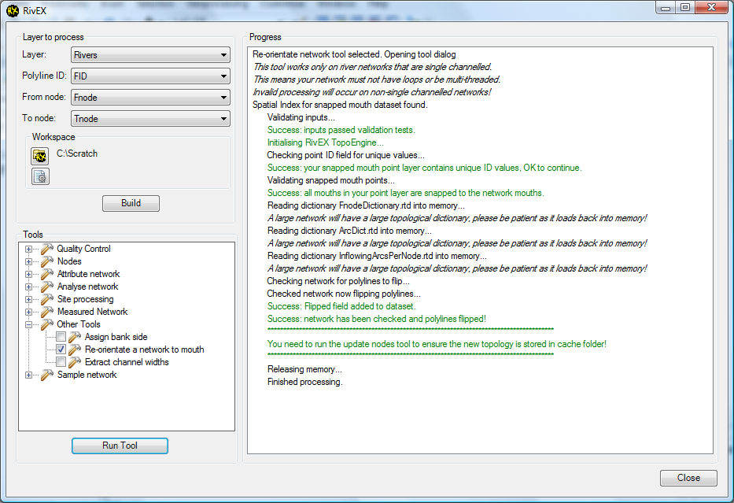Screen dimensions: 734x503
Task: Click the hammer icon beside Quality Control
Action: point(47,249)
